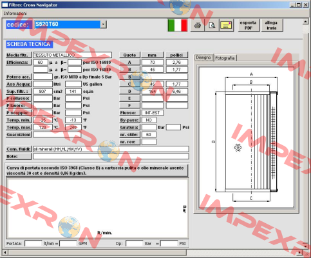This screenshot has height=258, width=311.
Task: Click the Curva di portata header button
Action: click(97, 170)
